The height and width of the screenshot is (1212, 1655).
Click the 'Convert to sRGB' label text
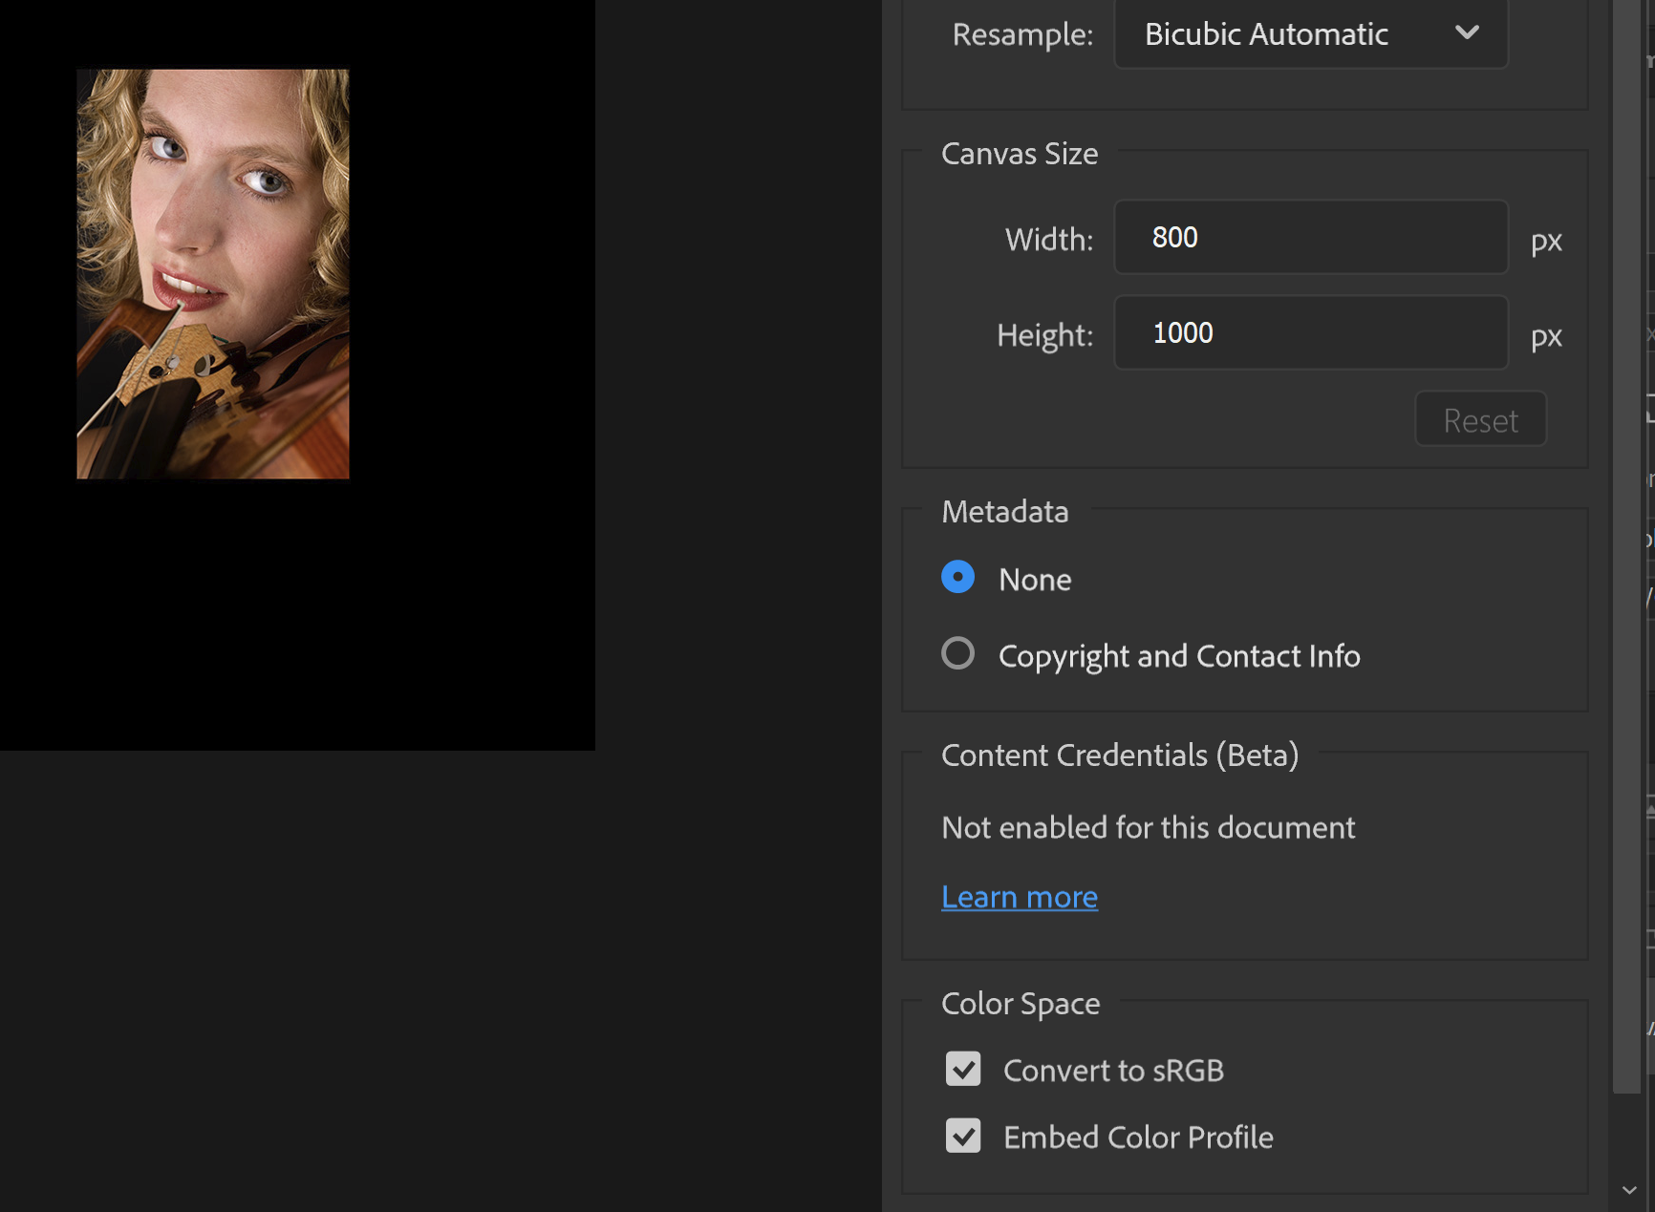pyautogui.click(x=1113, y=1071)
